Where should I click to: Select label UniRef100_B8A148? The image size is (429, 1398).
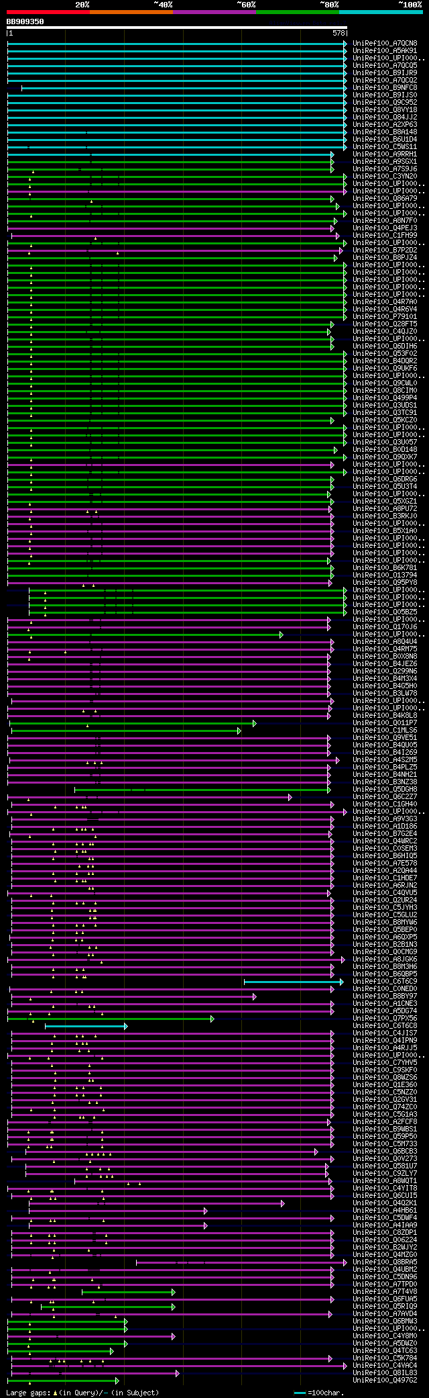pyautogui.click(x=385, y=132)
